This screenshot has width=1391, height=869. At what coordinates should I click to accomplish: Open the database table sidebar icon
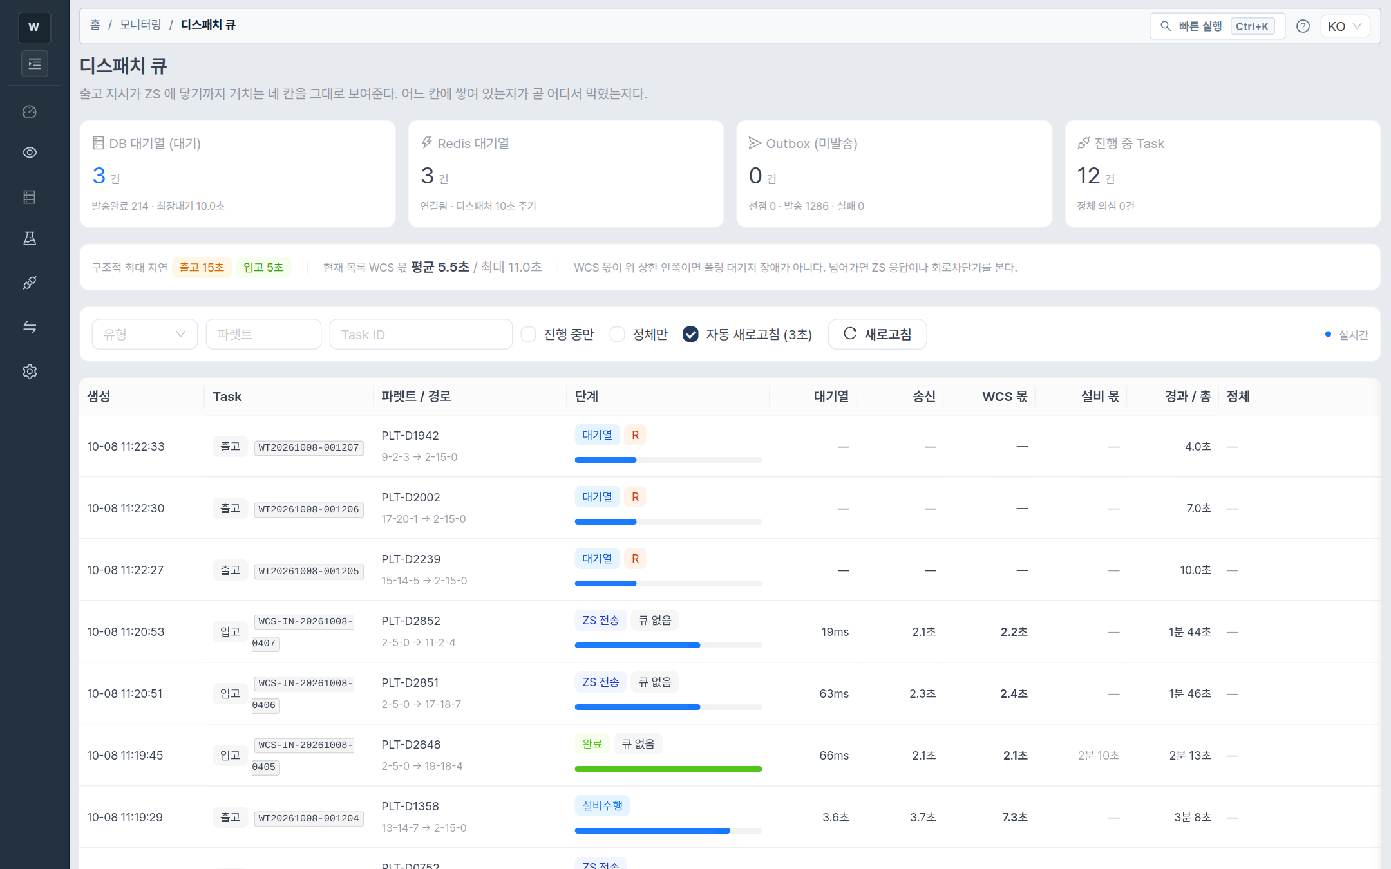point(30,197)
